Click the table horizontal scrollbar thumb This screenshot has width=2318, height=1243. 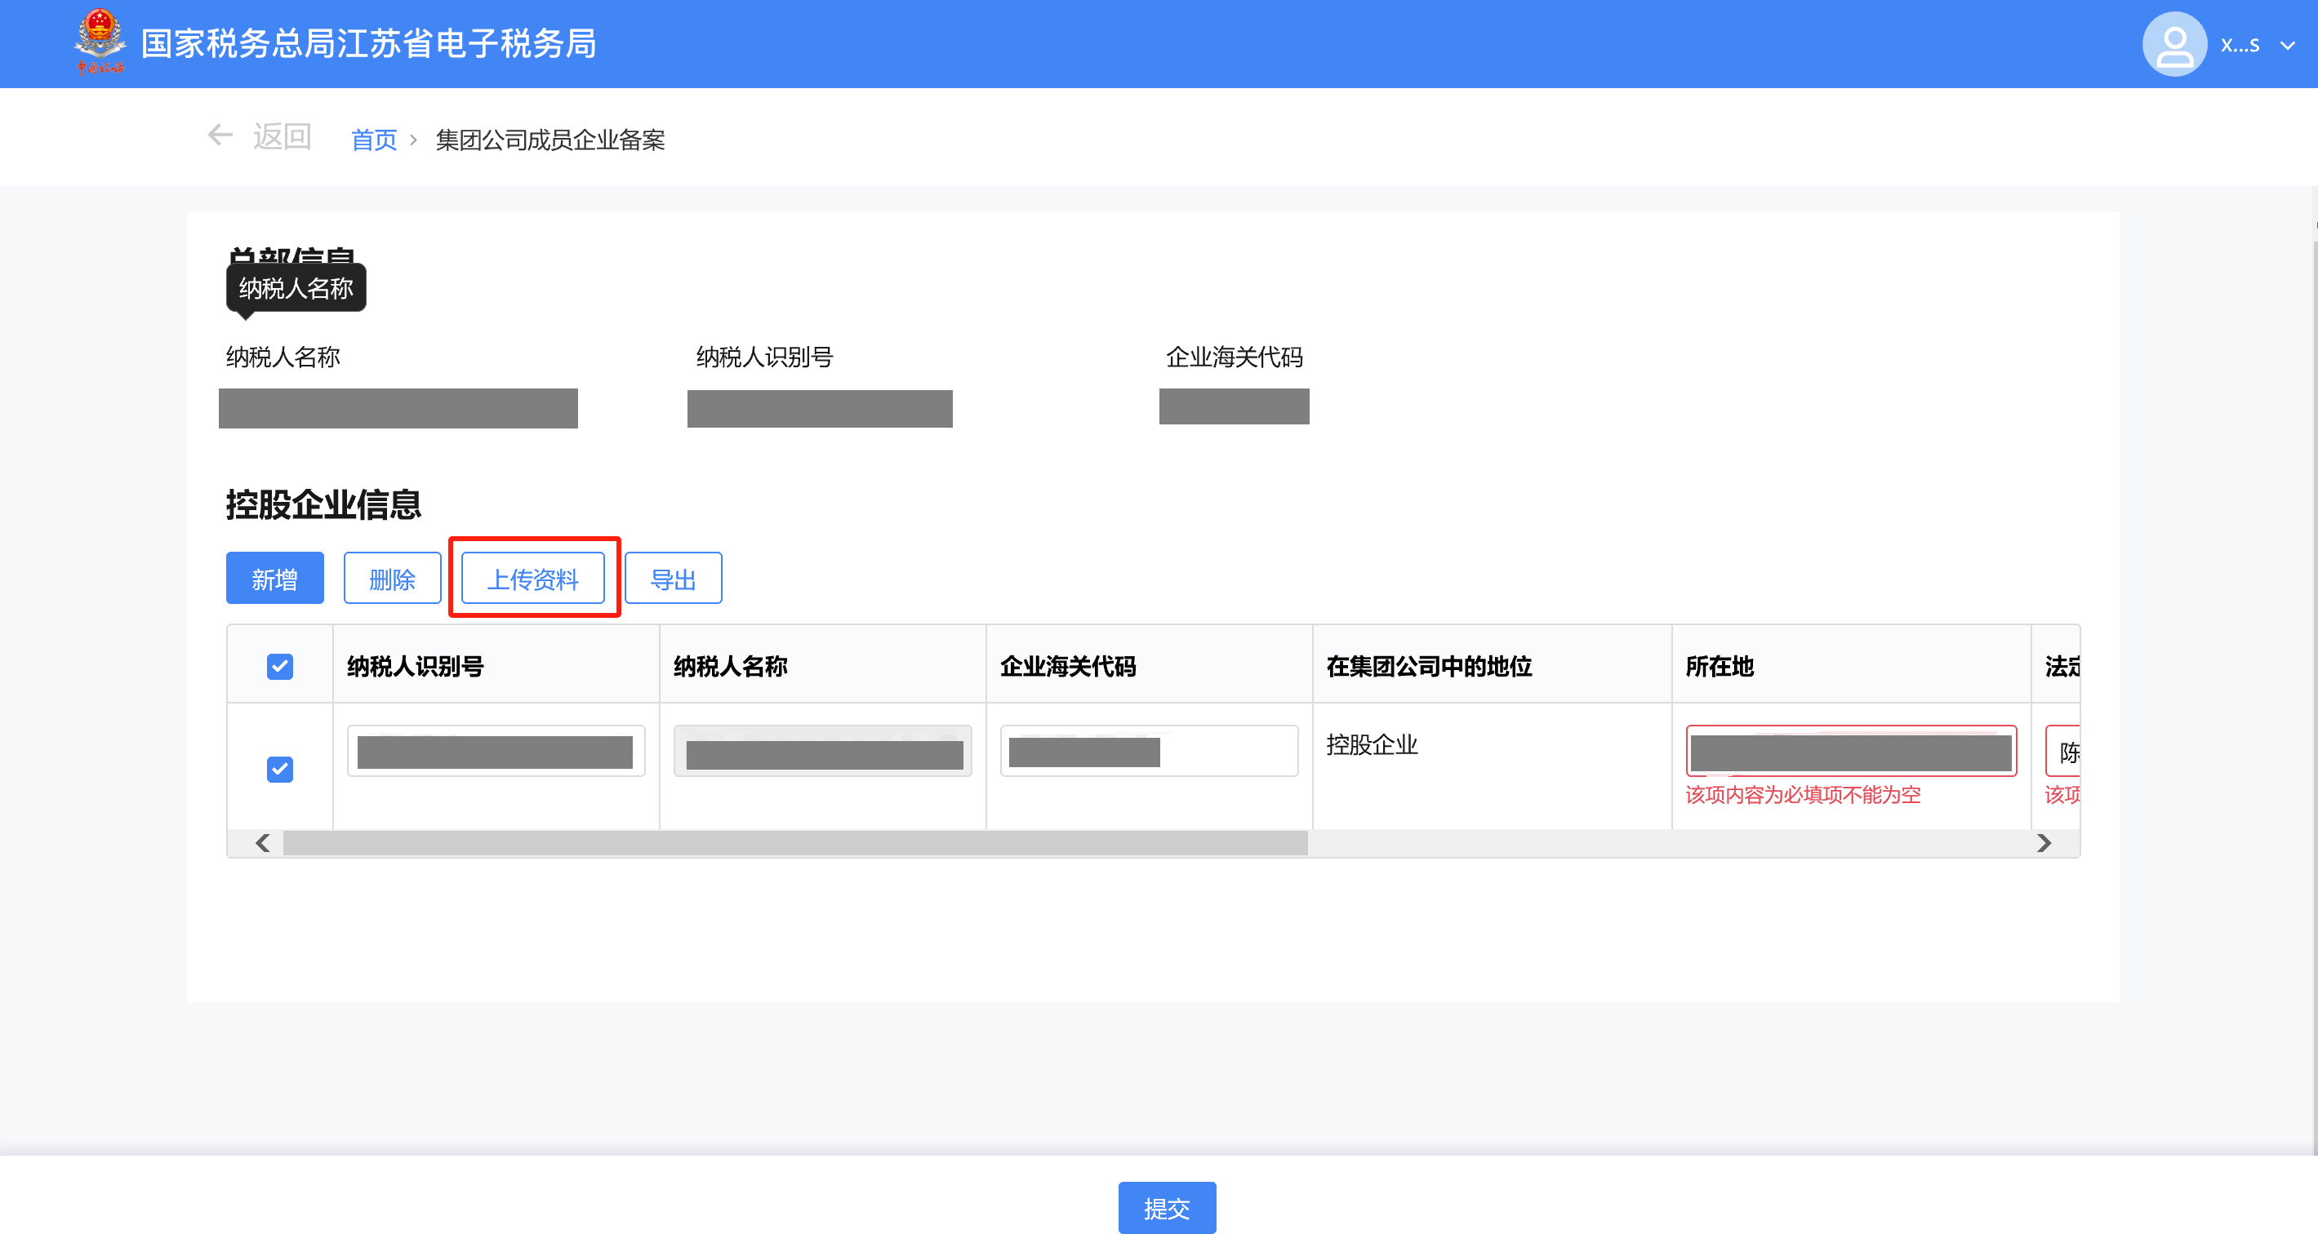coord(794,843)
